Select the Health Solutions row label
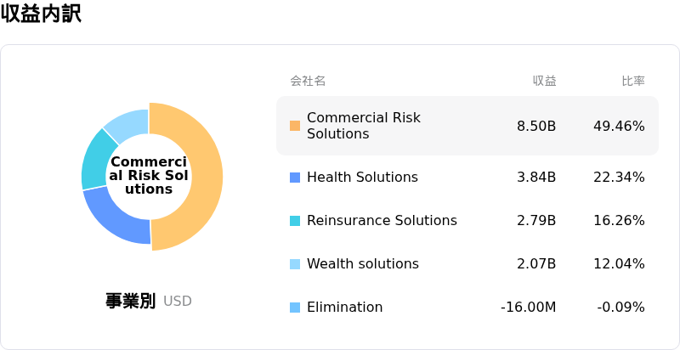This screenshot has height=350, width=680. tap(362, 178)
